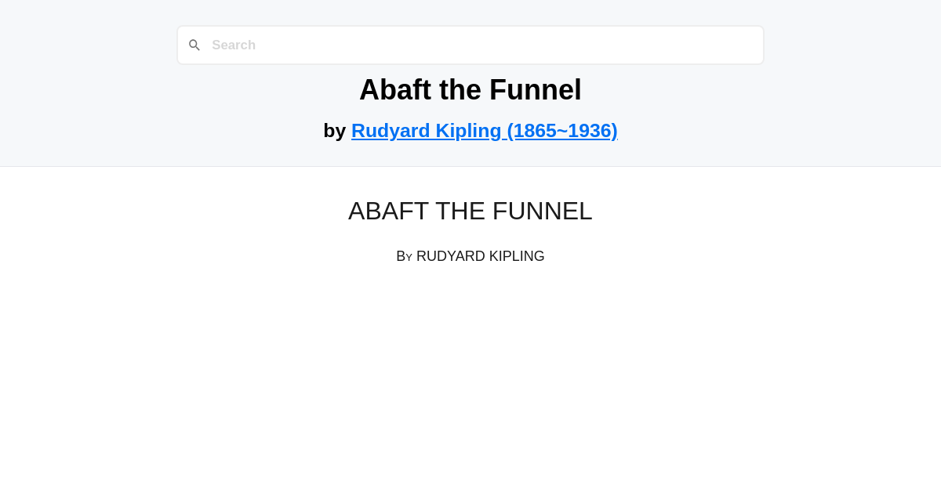Select the year range 1865~1936 in the link
The height and width of the screenshot is (492, 941).
[x=561, y=130]
